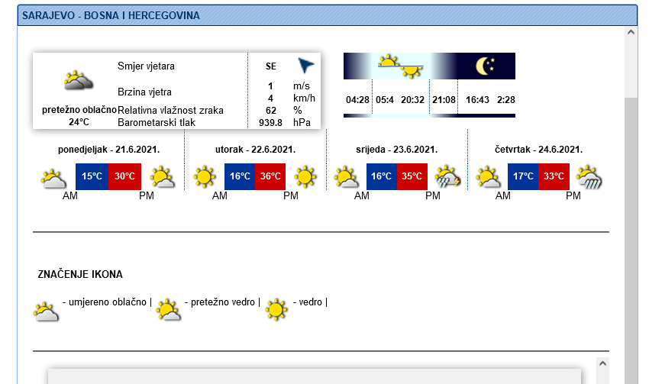Viewport: 649px width, 384px height.
Task: Click the main scrollbar up arrow
Action: click(631, 33)
